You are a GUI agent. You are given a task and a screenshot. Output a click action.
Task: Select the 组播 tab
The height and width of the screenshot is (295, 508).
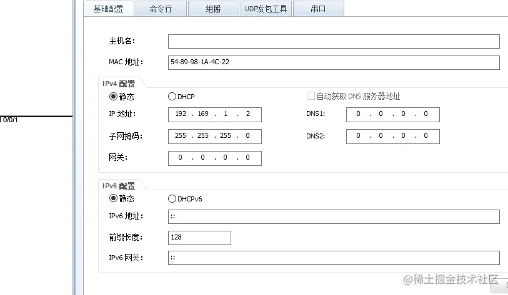pyautogui.click(x=213, y=9)
